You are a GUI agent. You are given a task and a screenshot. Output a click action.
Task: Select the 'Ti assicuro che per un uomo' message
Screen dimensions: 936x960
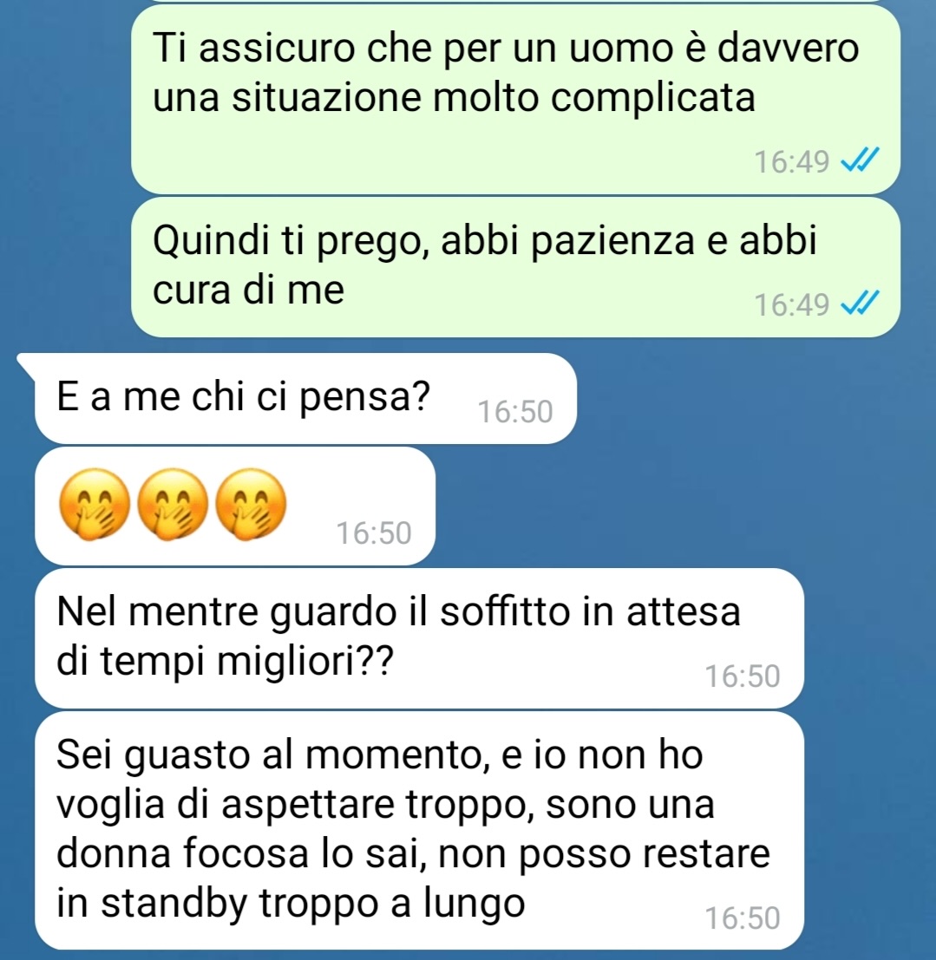pos(515,99)
